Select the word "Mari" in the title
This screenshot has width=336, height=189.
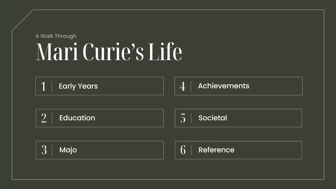57,52
